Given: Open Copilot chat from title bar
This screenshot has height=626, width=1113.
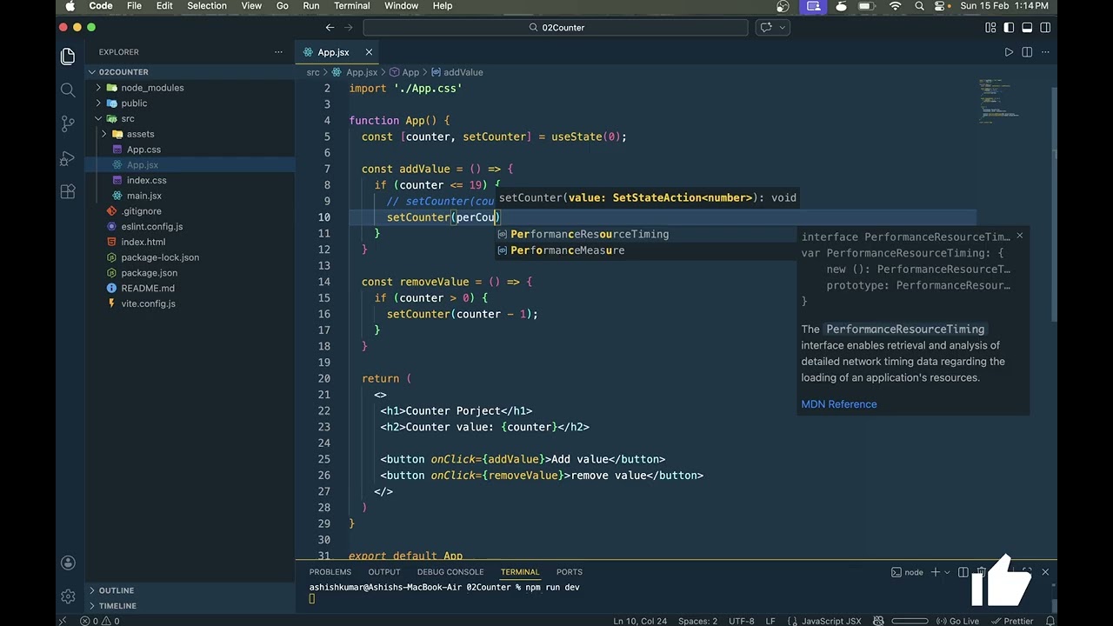Looking at the screenshot, I should tap(766, 28).
